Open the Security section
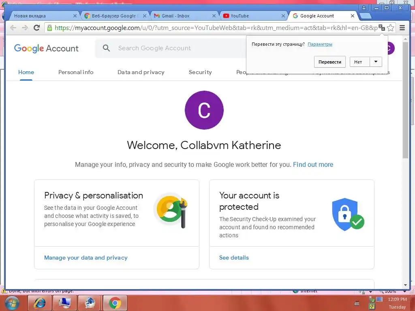The width and height of the screenshot is (415, 311). [200, 72]
